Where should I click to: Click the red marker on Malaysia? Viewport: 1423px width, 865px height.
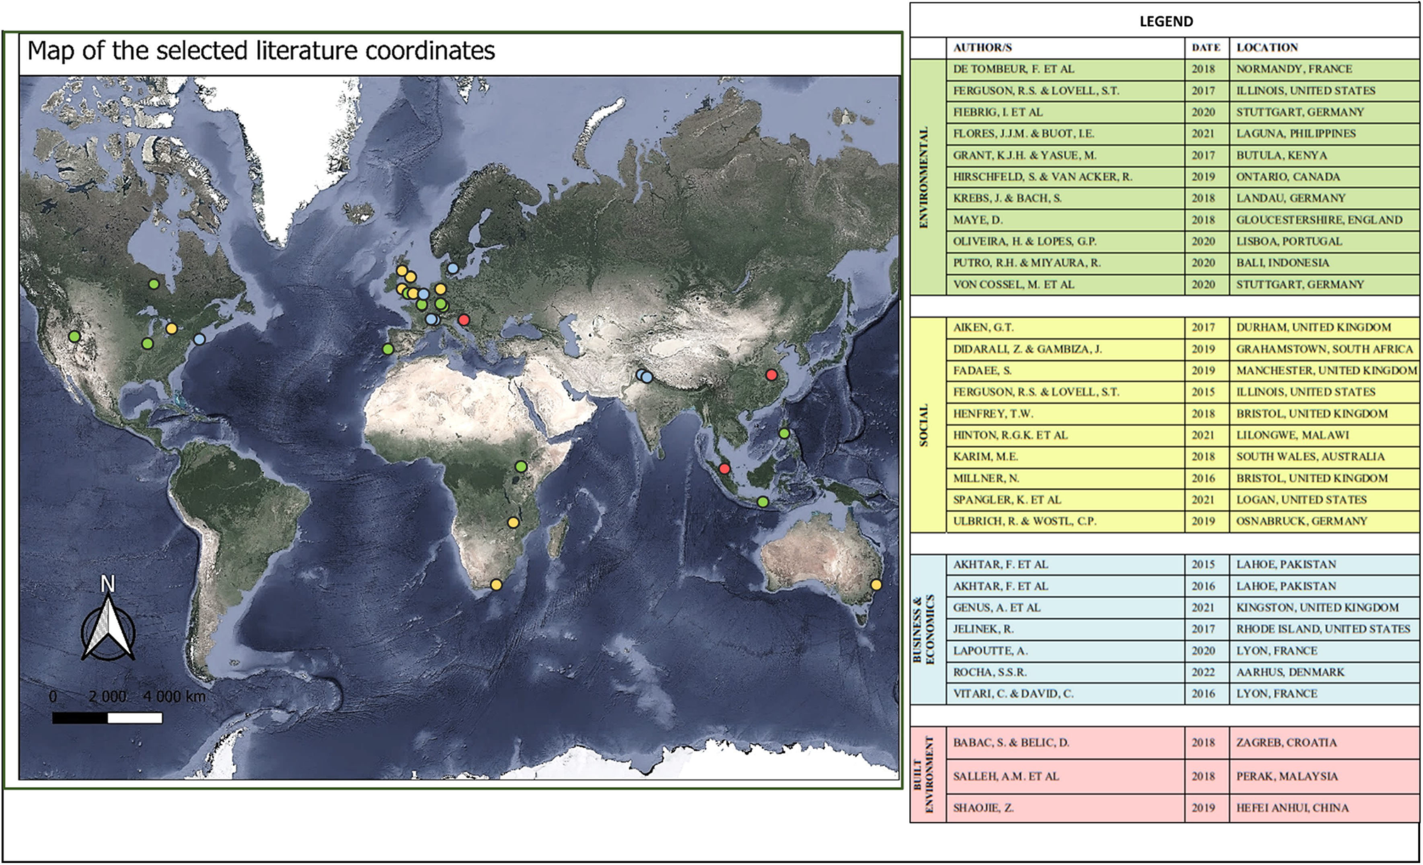point(724,468)
